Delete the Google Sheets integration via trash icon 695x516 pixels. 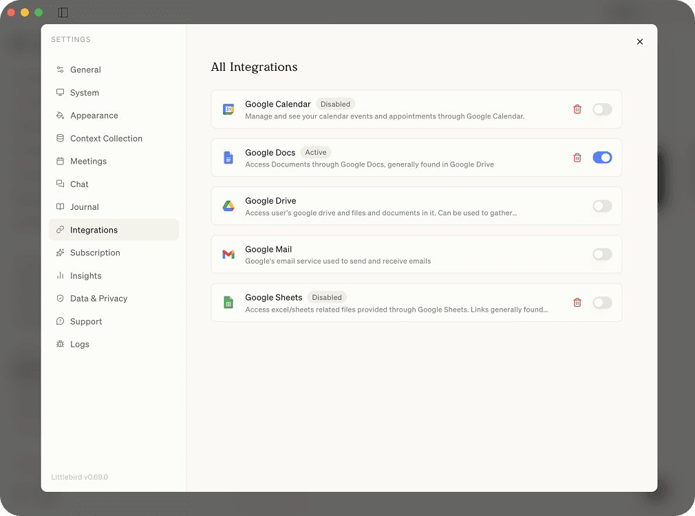click(577, 302)
